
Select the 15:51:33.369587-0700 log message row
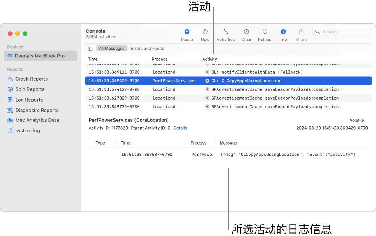click(228, 155)
